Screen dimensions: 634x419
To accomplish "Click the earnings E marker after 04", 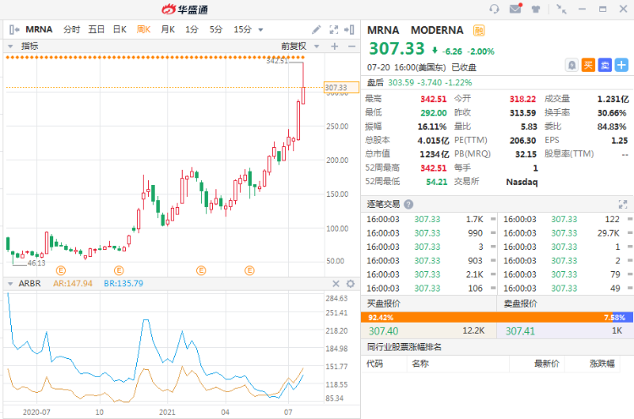I will pos(249,270).
